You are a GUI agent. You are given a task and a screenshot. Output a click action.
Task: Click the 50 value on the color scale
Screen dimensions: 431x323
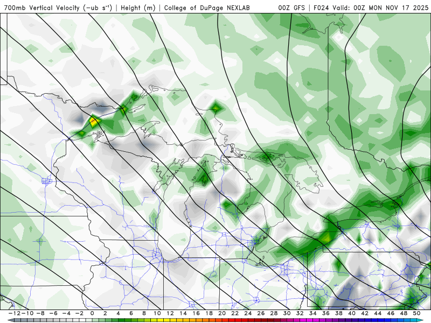coord(416,313)
